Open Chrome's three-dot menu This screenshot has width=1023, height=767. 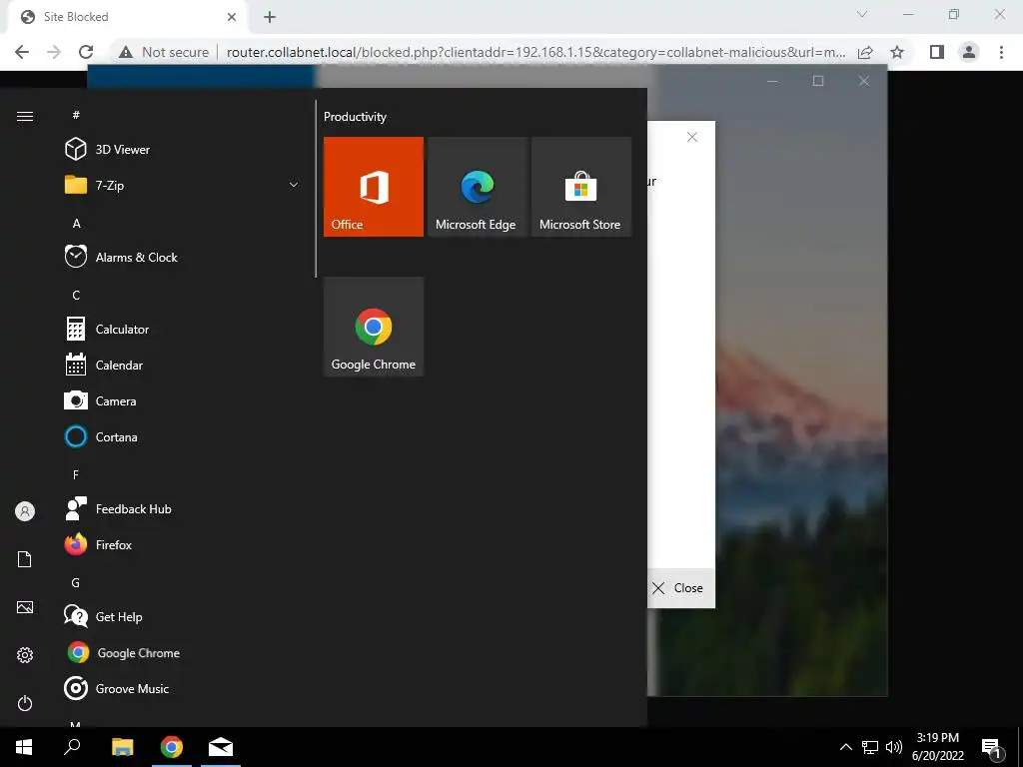(x=1001, y=52)
